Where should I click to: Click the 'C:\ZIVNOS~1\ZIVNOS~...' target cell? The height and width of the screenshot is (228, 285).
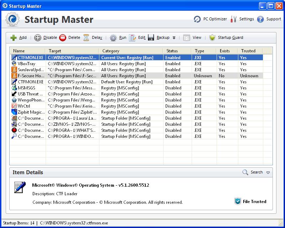pos(72,124)
